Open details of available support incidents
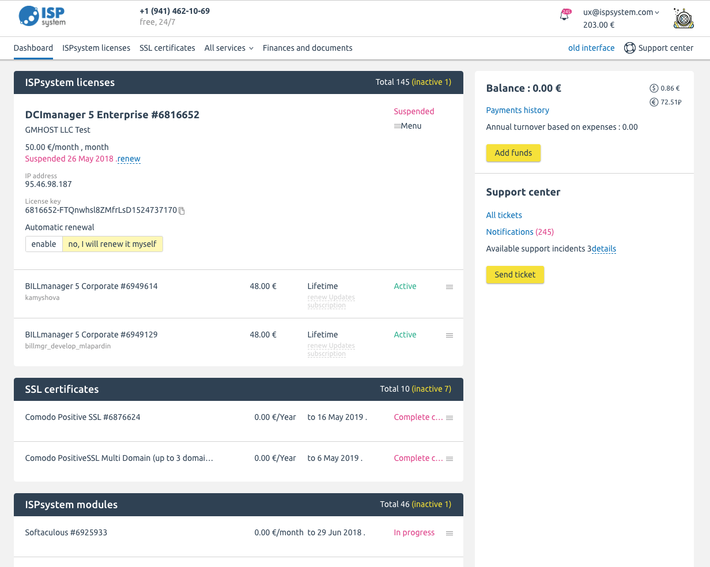This screenshot has height=567, width=710. coord(604,249)
